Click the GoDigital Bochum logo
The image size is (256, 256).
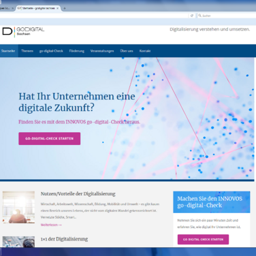(x=23, y=31)
